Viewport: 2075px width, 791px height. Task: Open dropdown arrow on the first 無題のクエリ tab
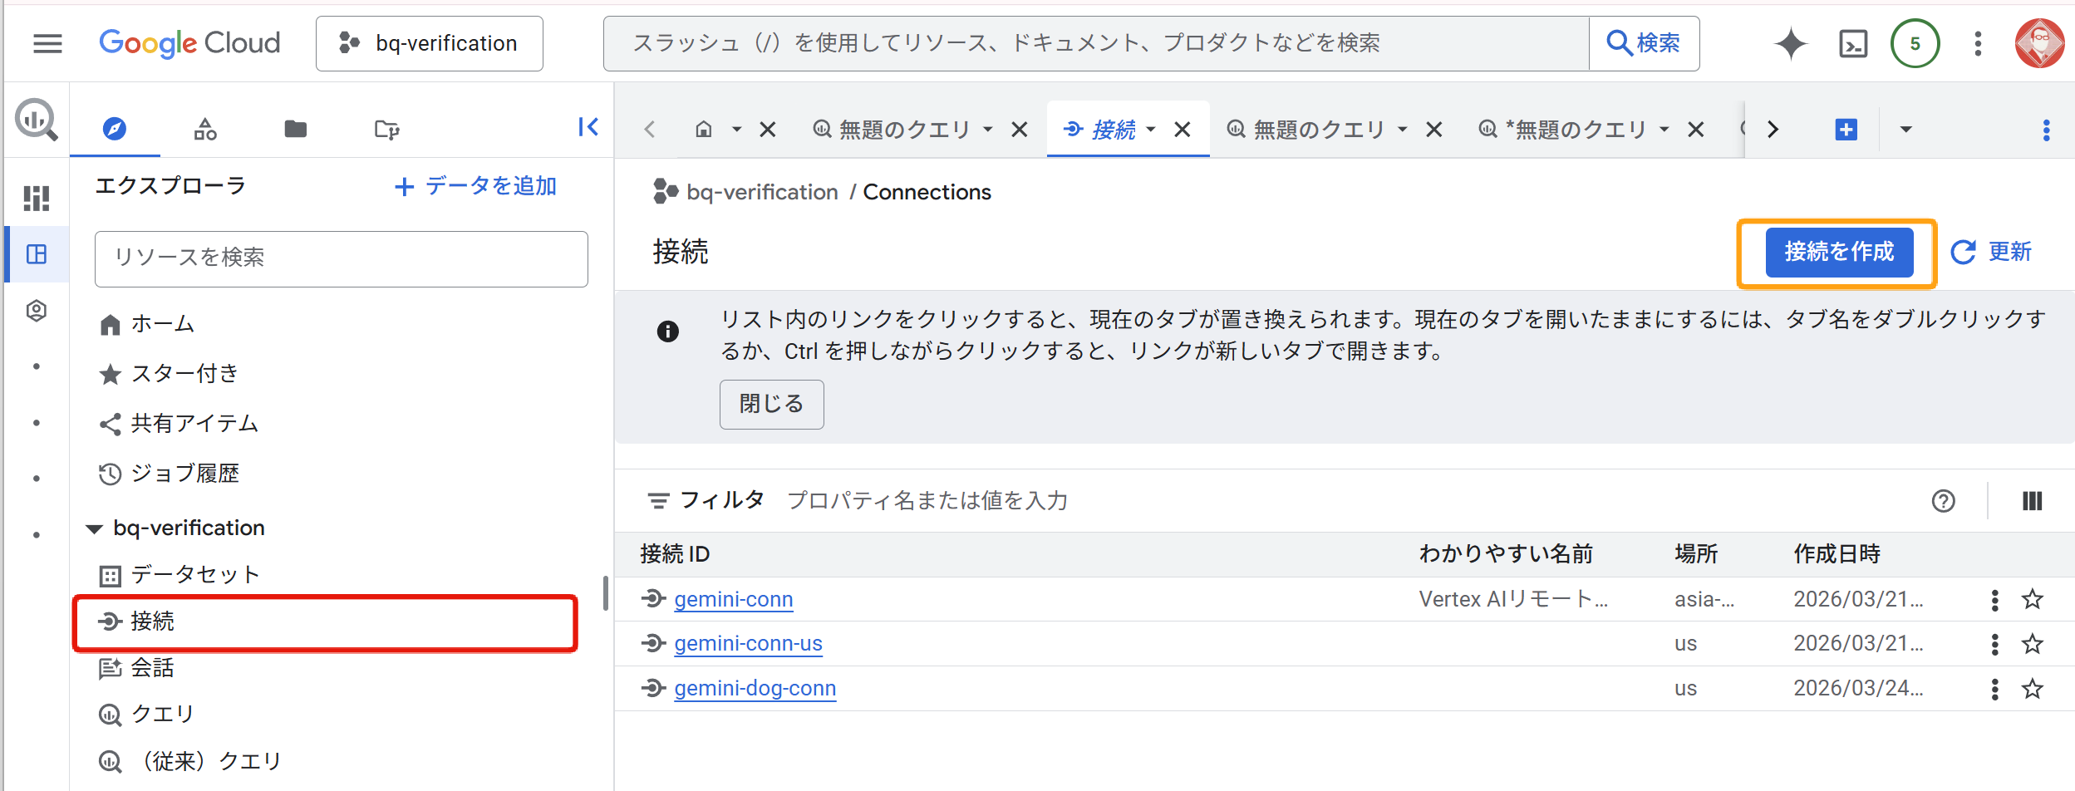[x=988, y=130]
